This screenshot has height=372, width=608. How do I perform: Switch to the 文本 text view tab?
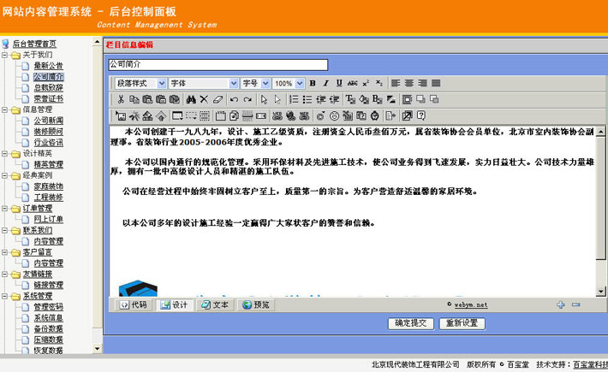[214, 304]
